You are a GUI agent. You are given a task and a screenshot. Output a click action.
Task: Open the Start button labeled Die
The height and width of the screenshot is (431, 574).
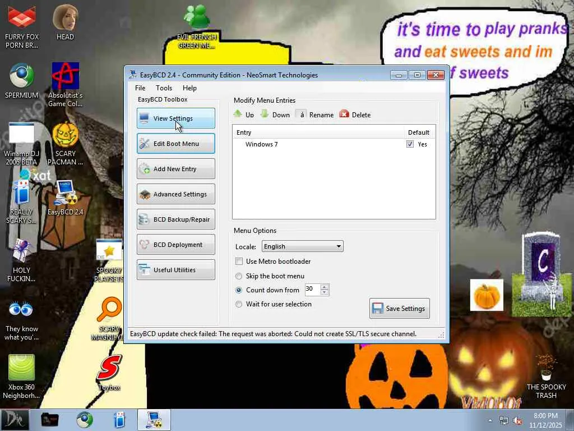coord(15,420)
